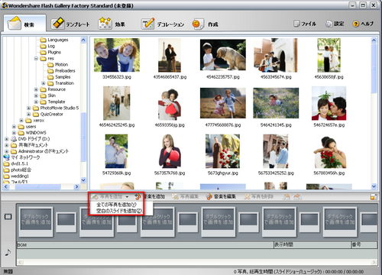Viewport: 382px width, 275px height.
Task: Click the 番号 column header
Action: (364, 245)
